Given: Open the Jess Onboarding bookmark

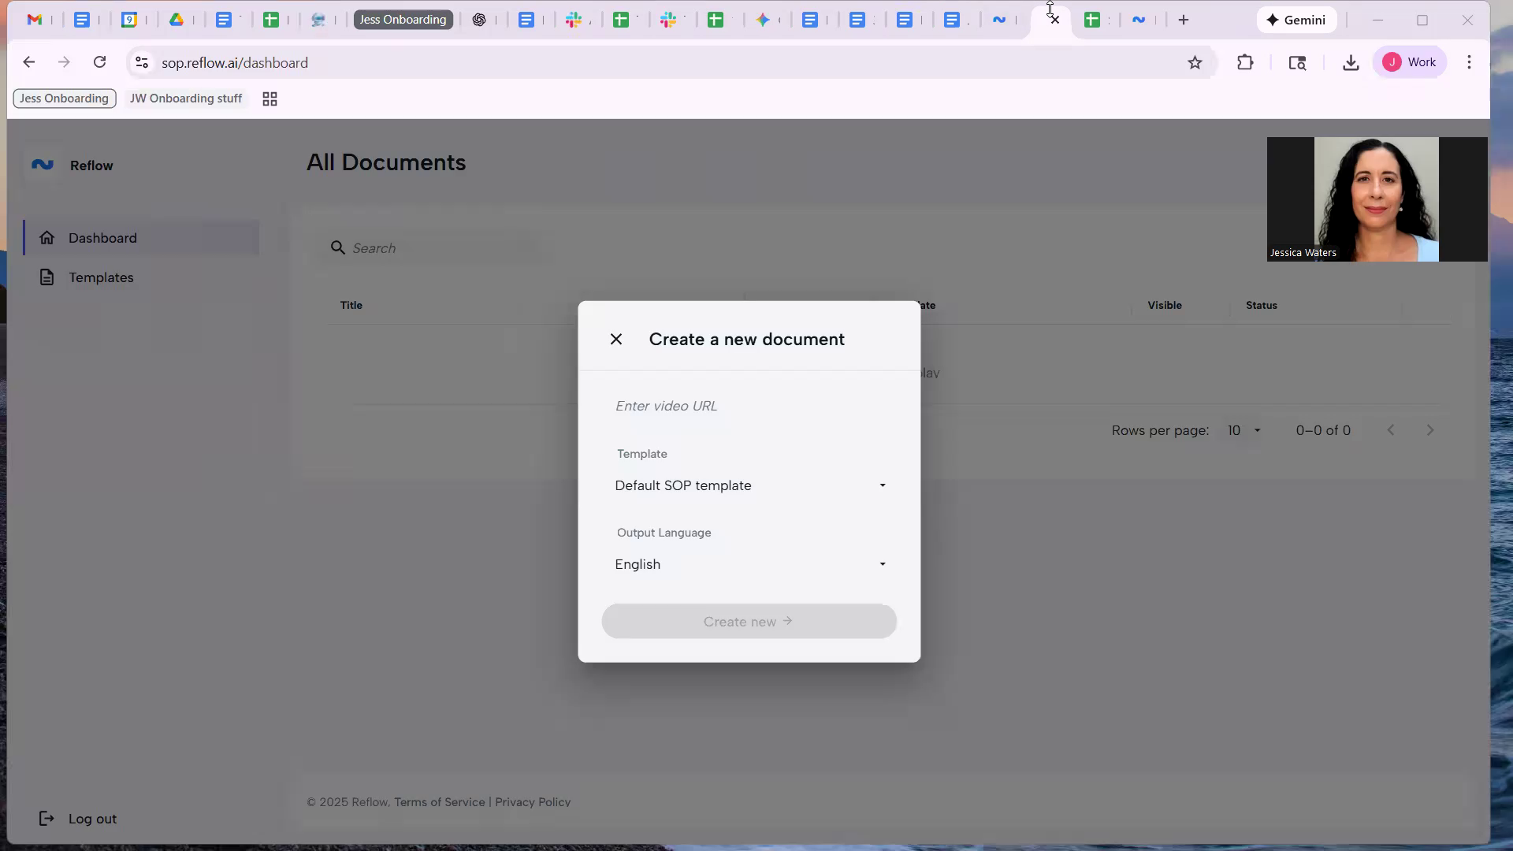Looking at the screenshot, I should [x=65, y=98].
